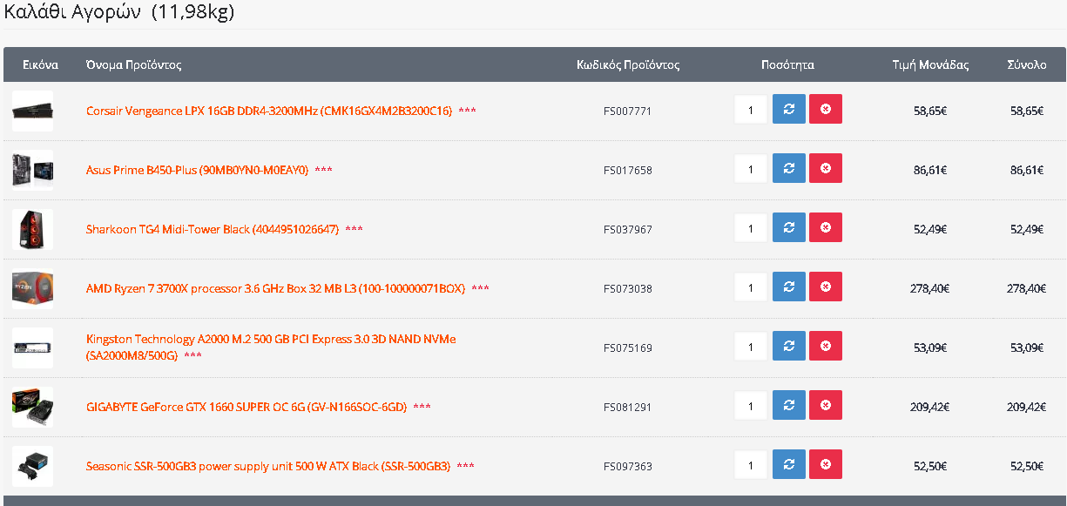Click quantity box for Seasonic power supply

pos(751,465)
